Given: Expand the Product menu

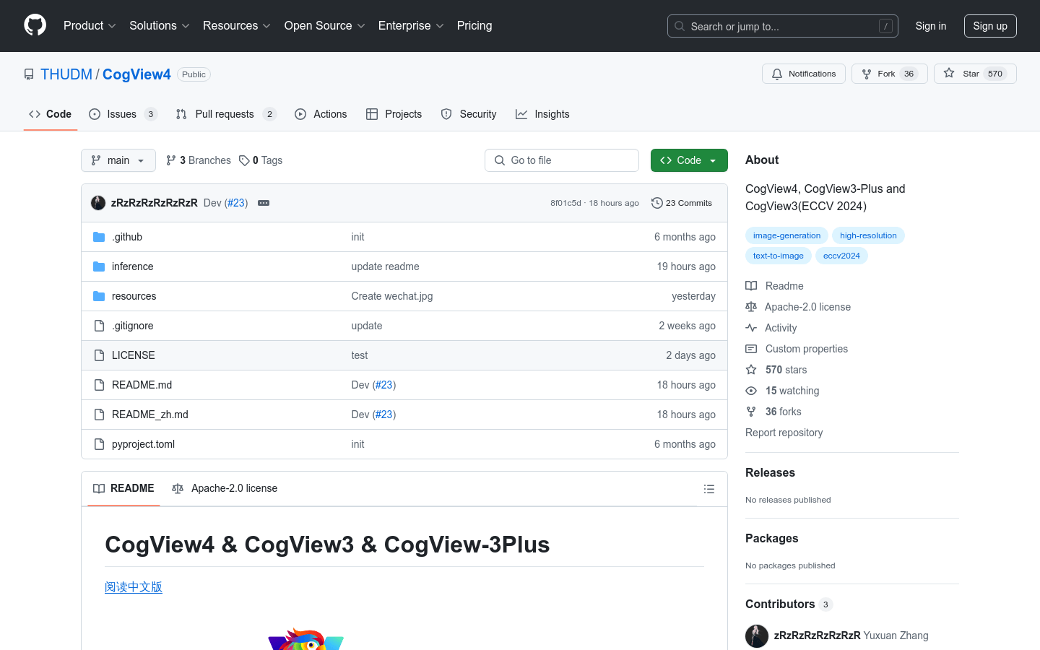Looking at the screenshot, I should [x=90, y=26].
